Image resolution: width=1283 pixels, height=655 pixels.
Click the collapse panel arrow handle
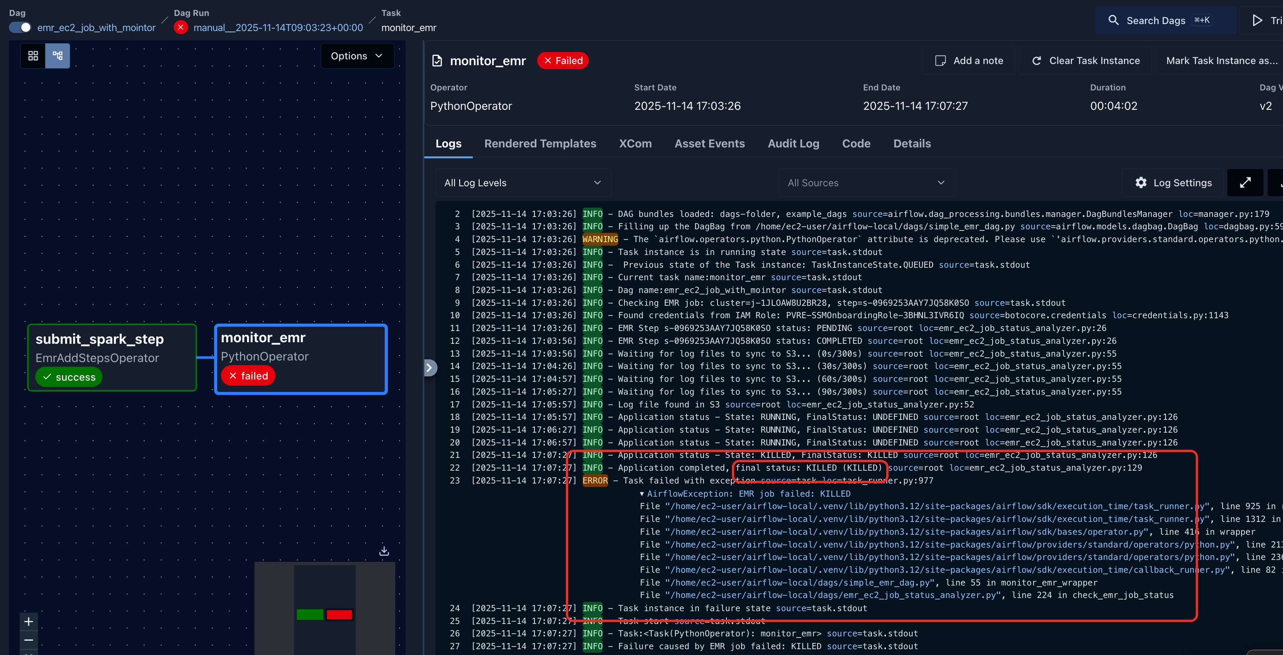pos(429,368)
